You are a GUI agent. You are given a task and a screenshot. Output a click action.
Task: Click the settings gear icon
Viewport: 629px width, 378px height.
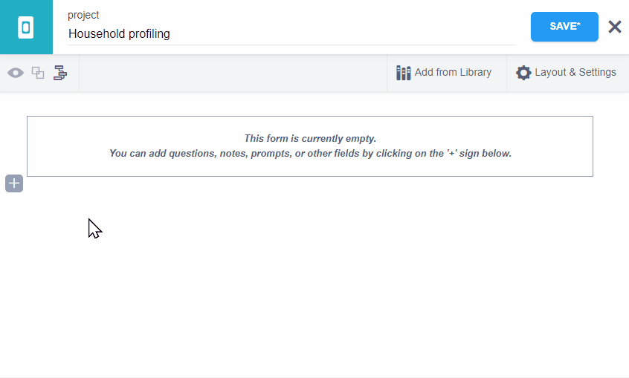pos(523,73)
